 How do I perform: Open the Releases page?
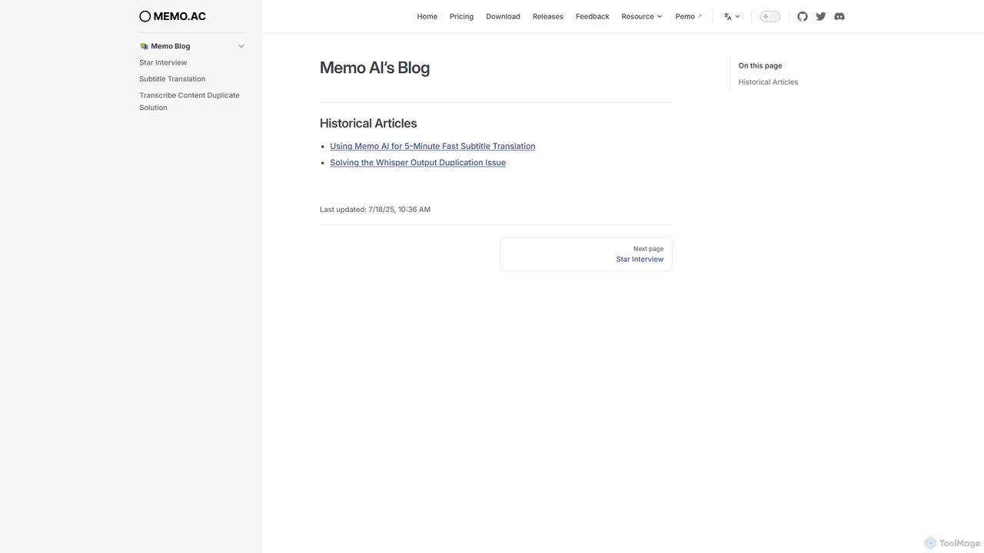point(548,16)
